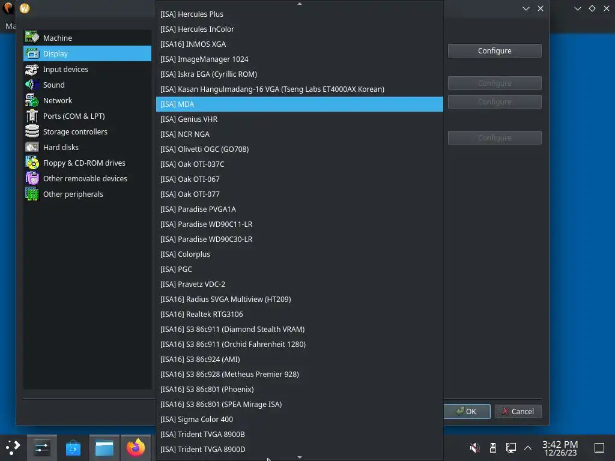This screenshot has width=615, height=461.
Task: Open System Settings from the taskbar
Action: coord(41,447)
